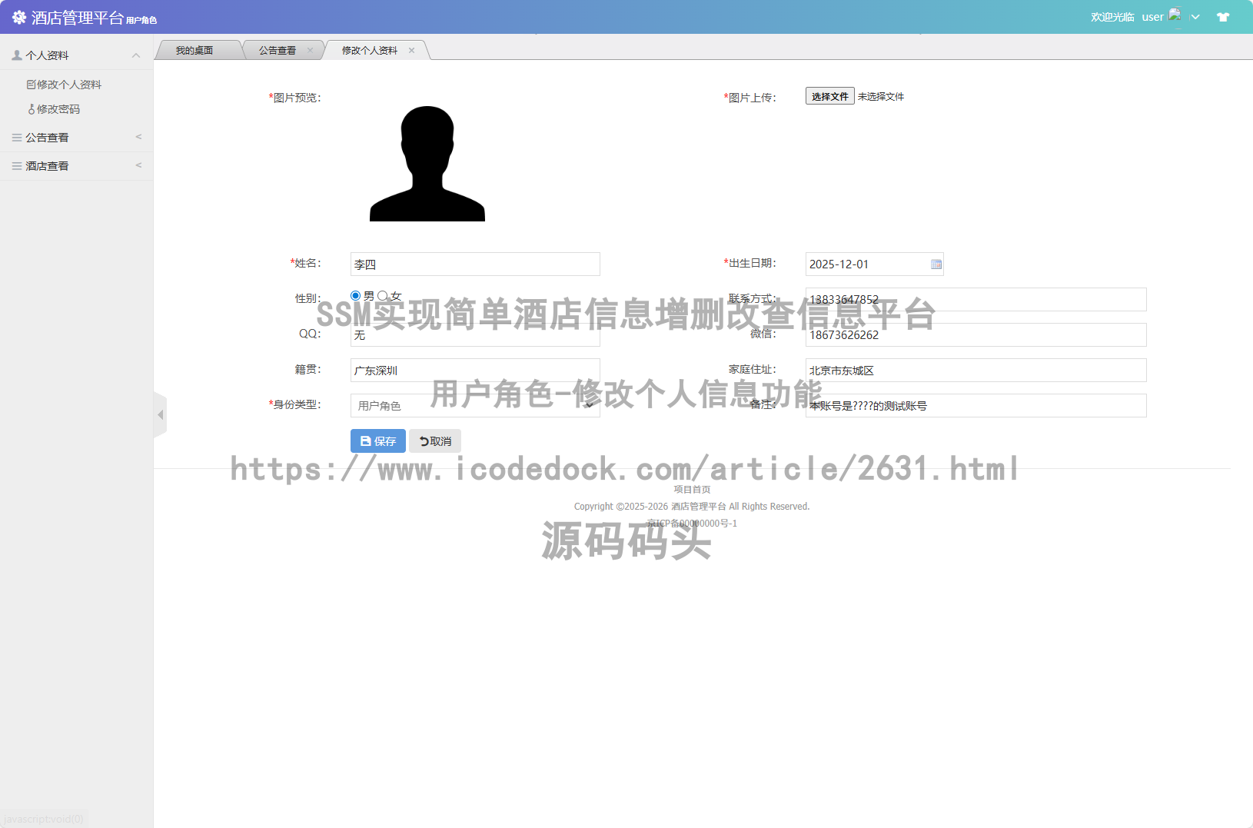Click the 选择文件 upload button
Screen dimensions: 1253x828
(x=829, y=96)
